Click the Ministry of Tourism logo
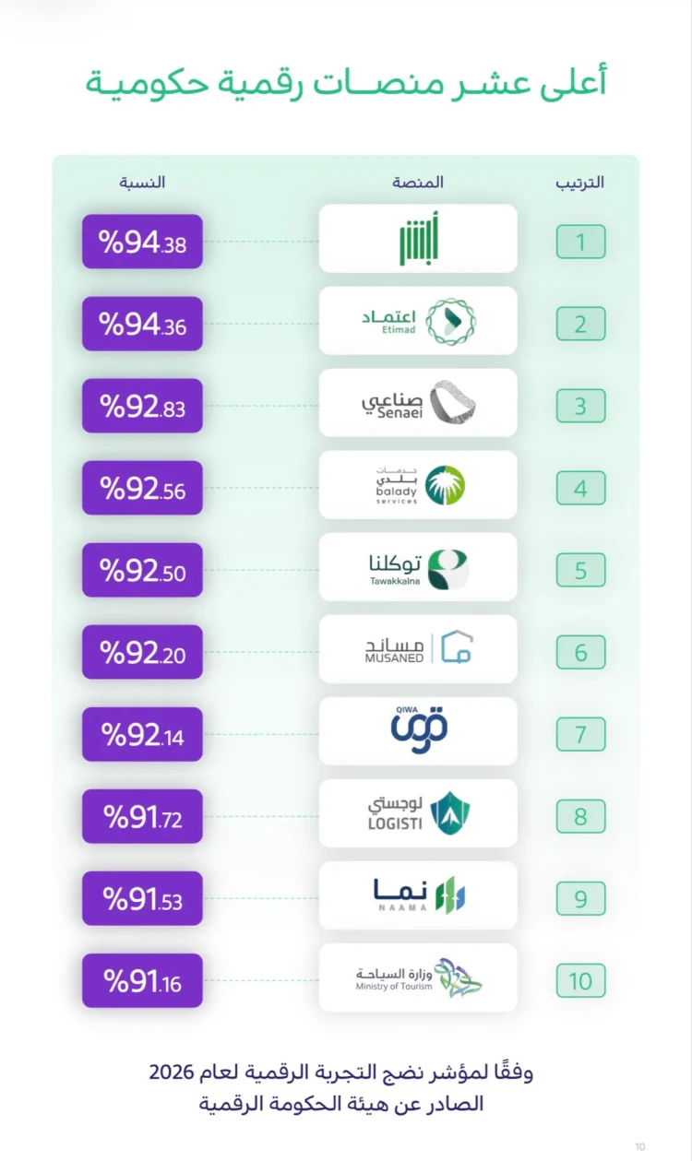692x1161 pixels. (419, 977)
